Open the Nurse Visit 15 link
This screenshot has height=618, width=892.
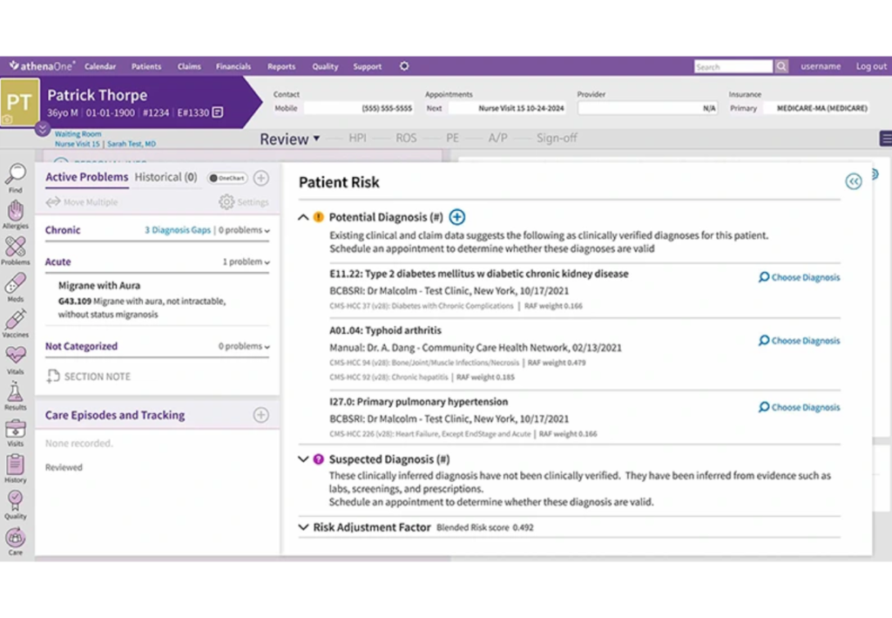click(77, 144)
